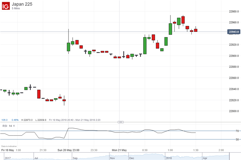The image size is (241, 160).
Task: Click Nov in the overview navigator
Action: (112, 158)
